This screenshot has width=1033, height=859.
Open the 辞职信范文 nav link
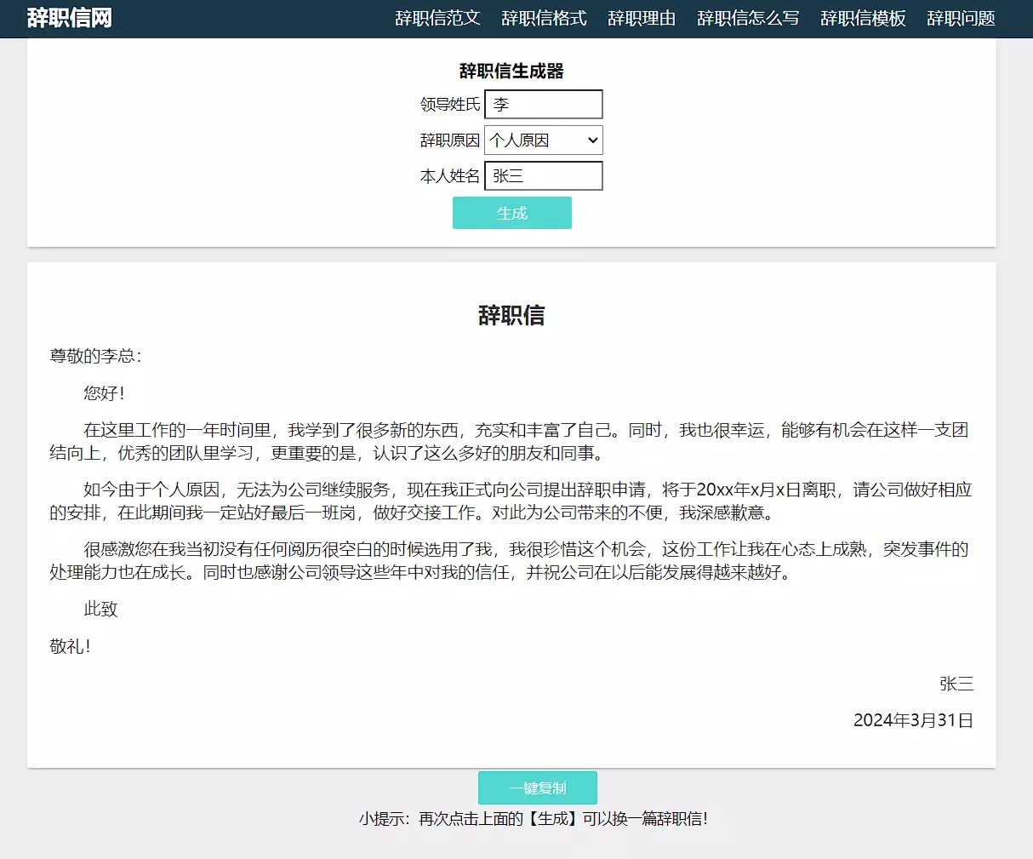click(x=437, y=19)
